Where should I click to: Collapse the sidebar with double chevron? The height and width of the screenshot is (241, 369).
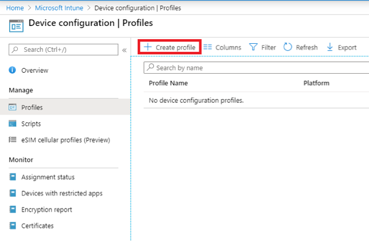pos(125,50)
